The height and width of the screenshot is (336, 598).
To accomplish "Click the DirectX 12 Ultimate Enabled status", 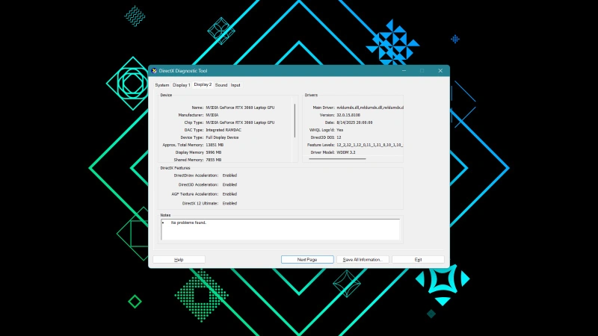I will coord(229,203).
